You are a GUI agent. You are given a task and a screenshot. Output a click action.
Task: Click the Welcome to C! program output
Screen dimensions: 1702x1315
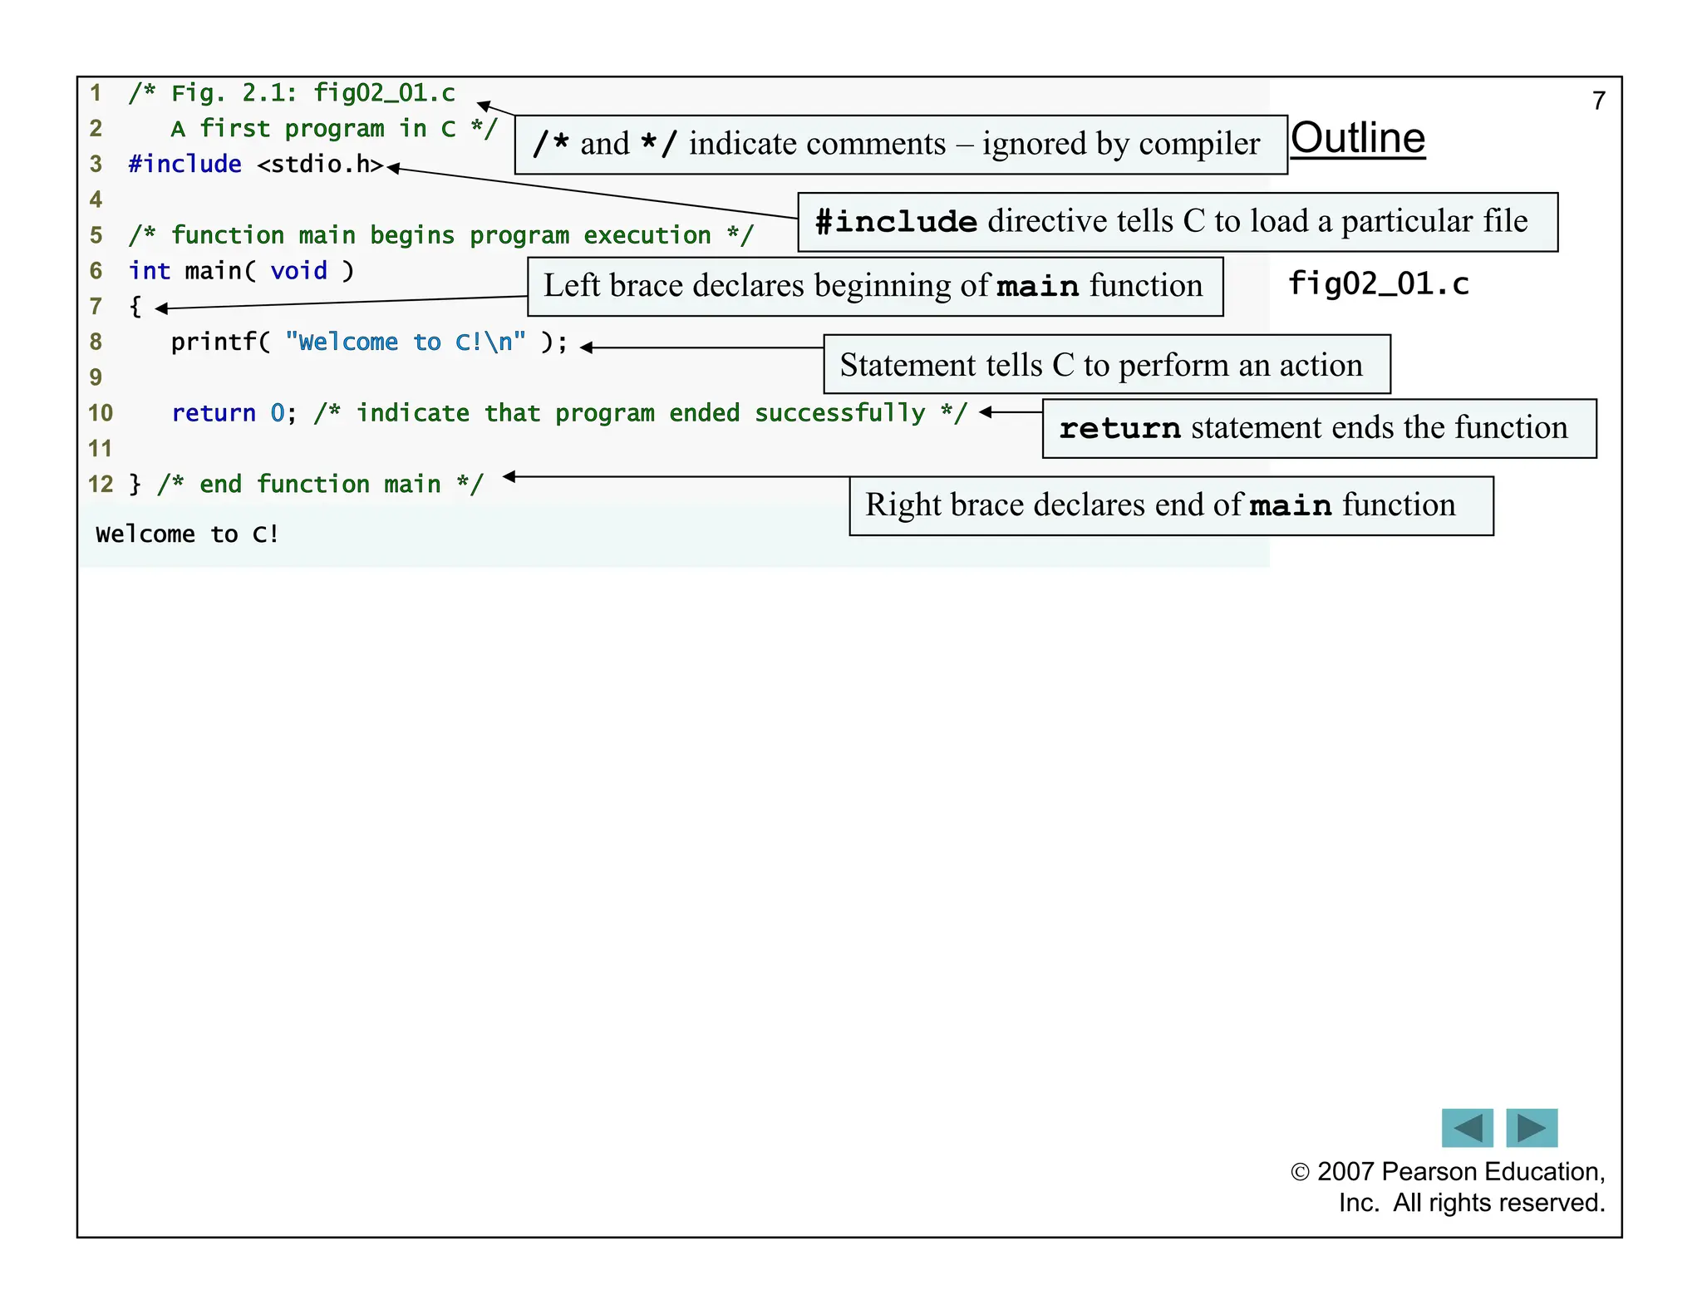(x=187, y=534)
